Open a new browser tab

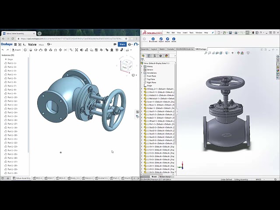[39, 33]
